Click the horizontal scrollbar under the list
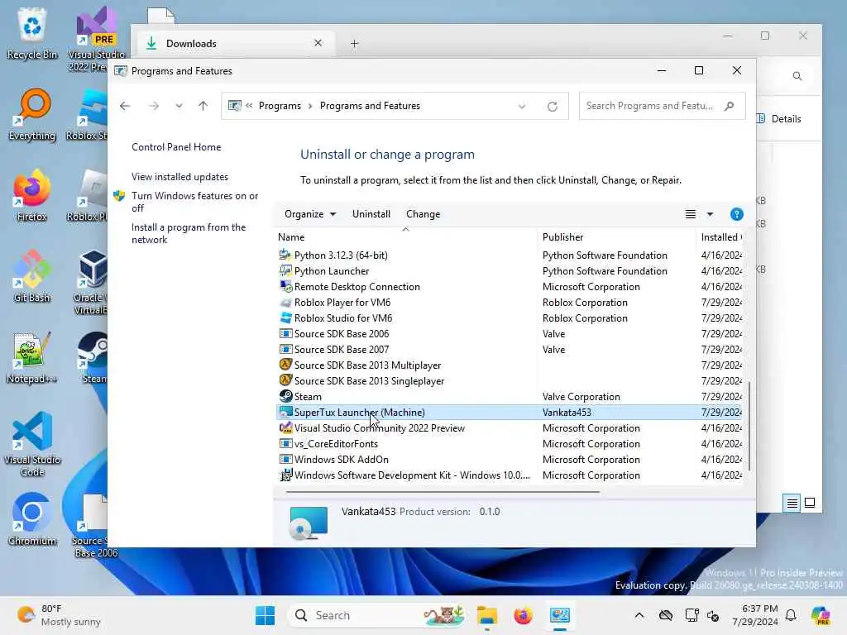This screenshot has height=635, width=847. (443, 492)
